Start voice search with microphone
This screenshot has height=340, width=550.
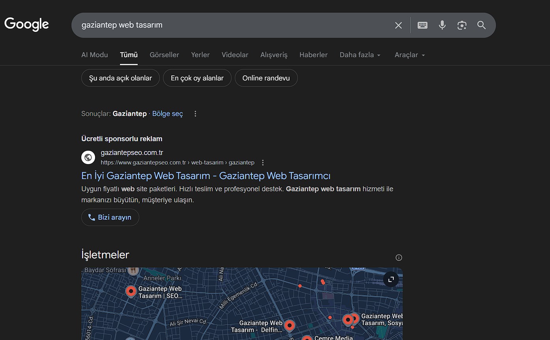pyautogui.click(x=442, y=25)
